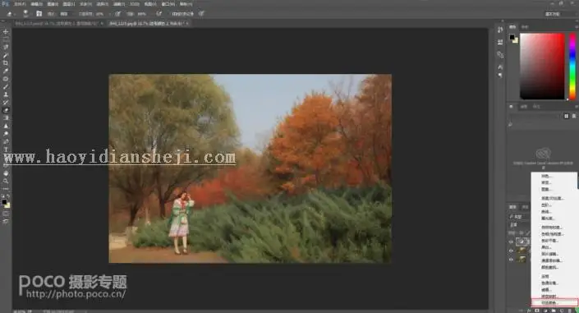
Task: Select the top adjustment layer thumbnail
Action: tap(522, 242)
